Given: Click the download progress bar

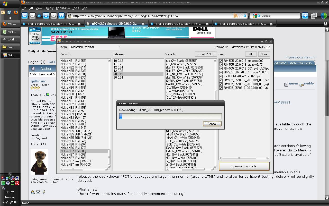Looking at the screenshot, I should point(170,116).
